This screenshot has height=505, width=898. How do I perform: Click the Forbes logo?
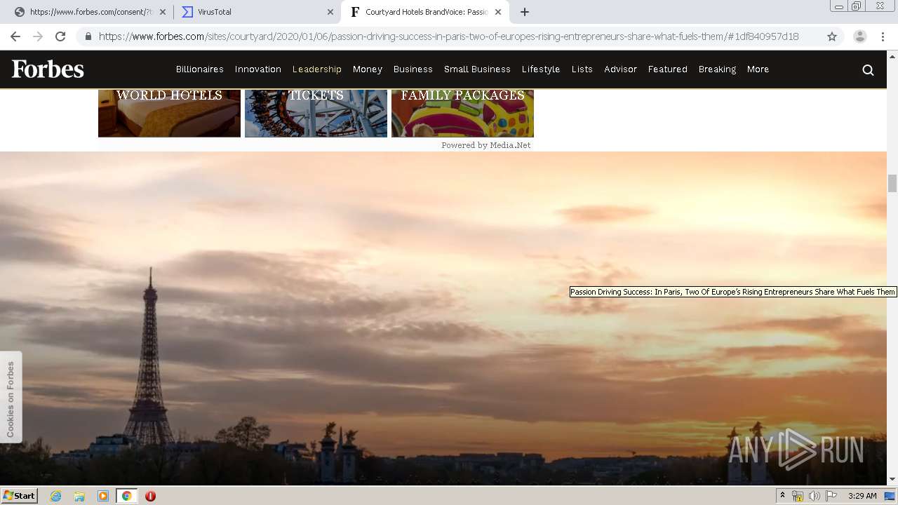(48, 69)
